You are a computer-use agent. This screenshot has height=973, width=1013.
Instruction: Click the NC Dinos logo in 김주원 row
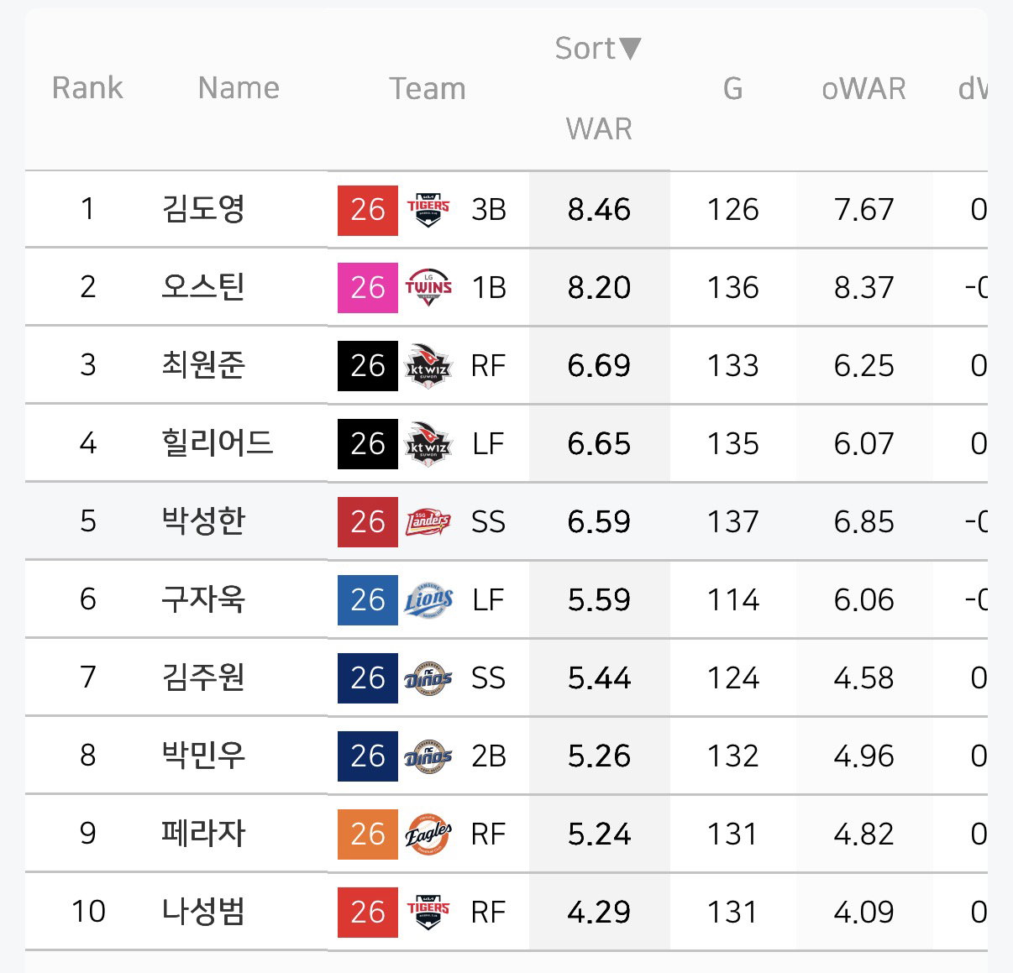[428, 677]
